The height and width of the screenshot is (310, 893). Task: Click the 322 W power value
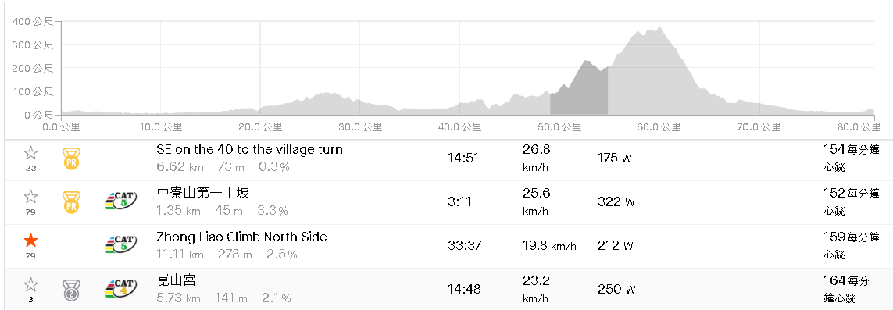point(616,202)
